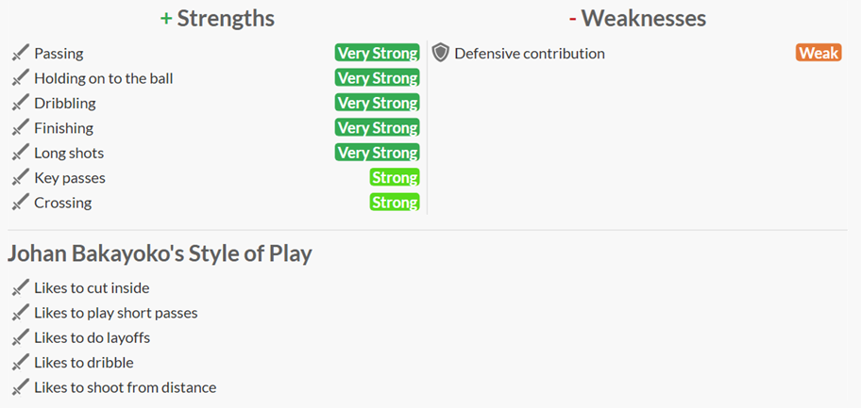Viewport: 861px width, 408px height.
Task: Click the Strong badge for Key passes
Action: (x=394, y=178)
